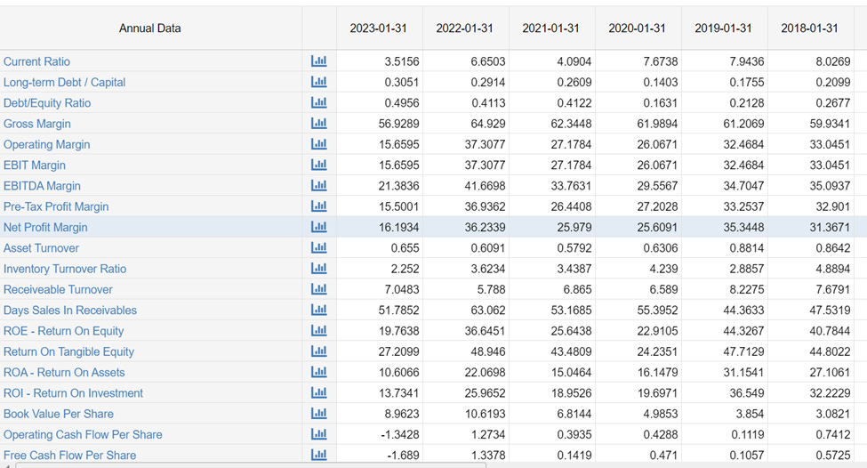The image size is (867, 468).
Task: Click chart icon for Pre-Tax Profit Margin
Action: pos(319,206)
